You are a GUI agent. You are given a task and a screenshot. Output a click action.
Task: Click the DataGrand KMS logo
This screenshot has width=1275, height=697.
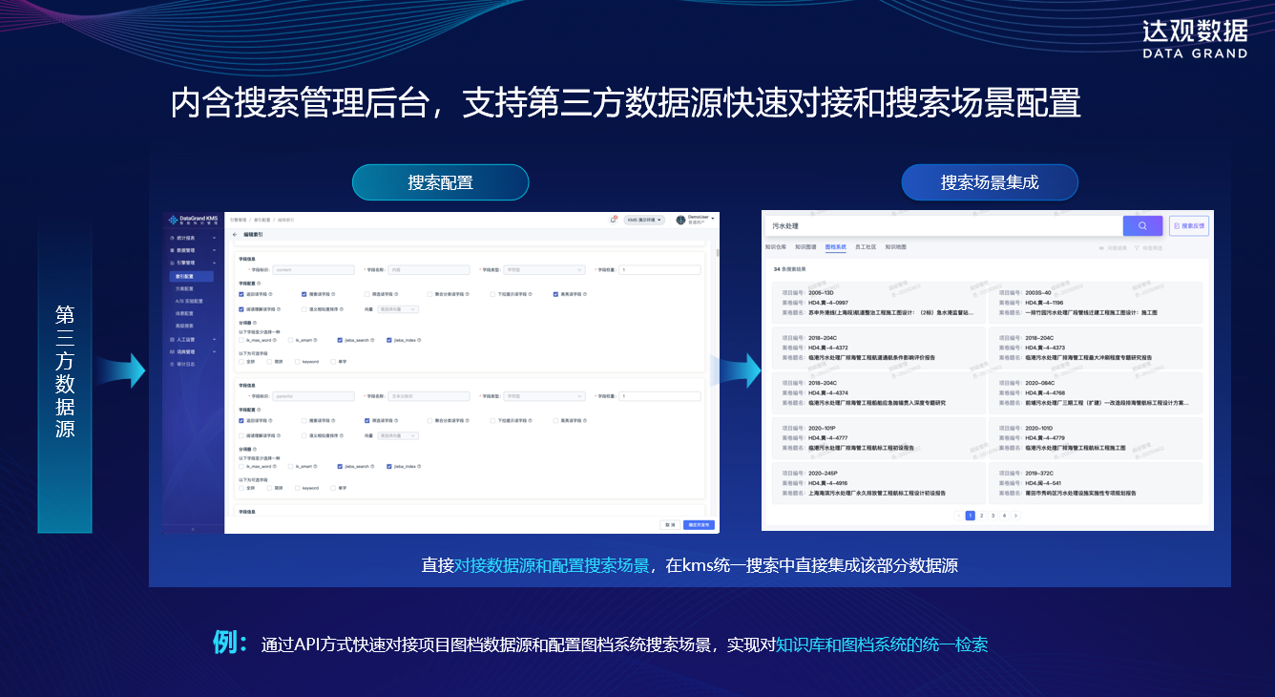tap(193, 220)
